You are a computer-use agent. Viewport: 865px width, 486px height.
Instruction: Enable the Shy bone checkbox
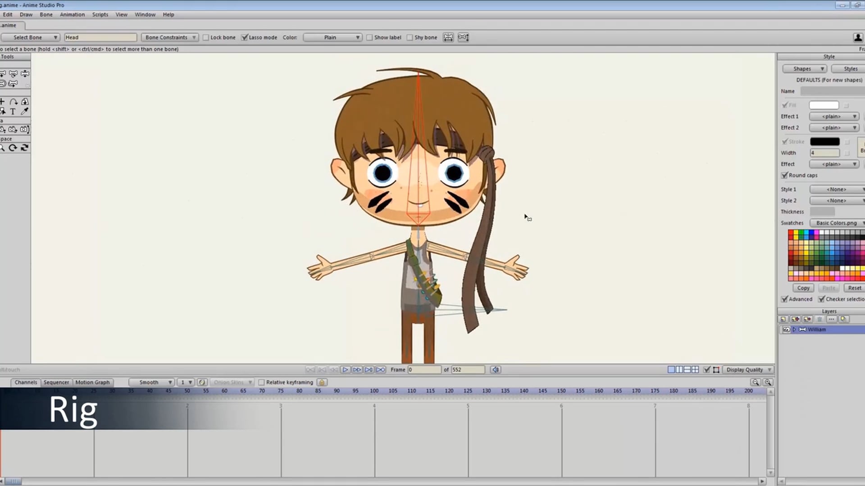click(410, 37)
